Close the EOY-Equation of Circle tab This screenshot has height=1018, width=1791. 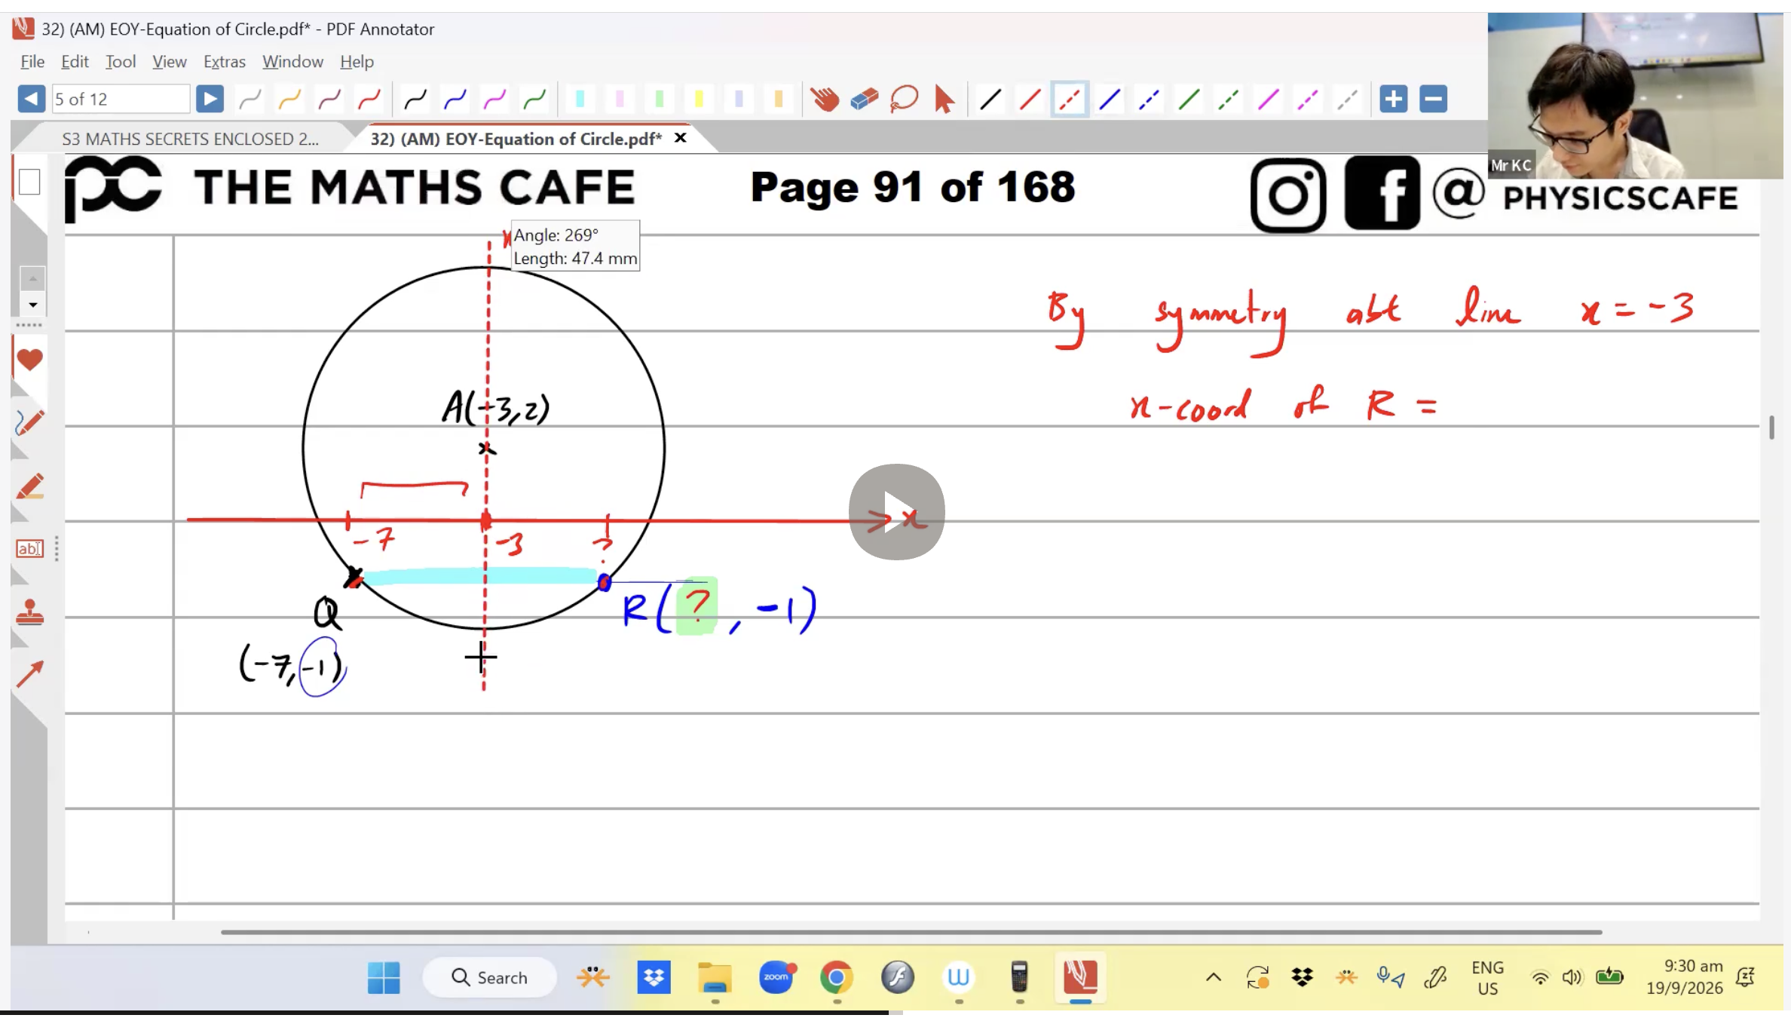point(680,138)
